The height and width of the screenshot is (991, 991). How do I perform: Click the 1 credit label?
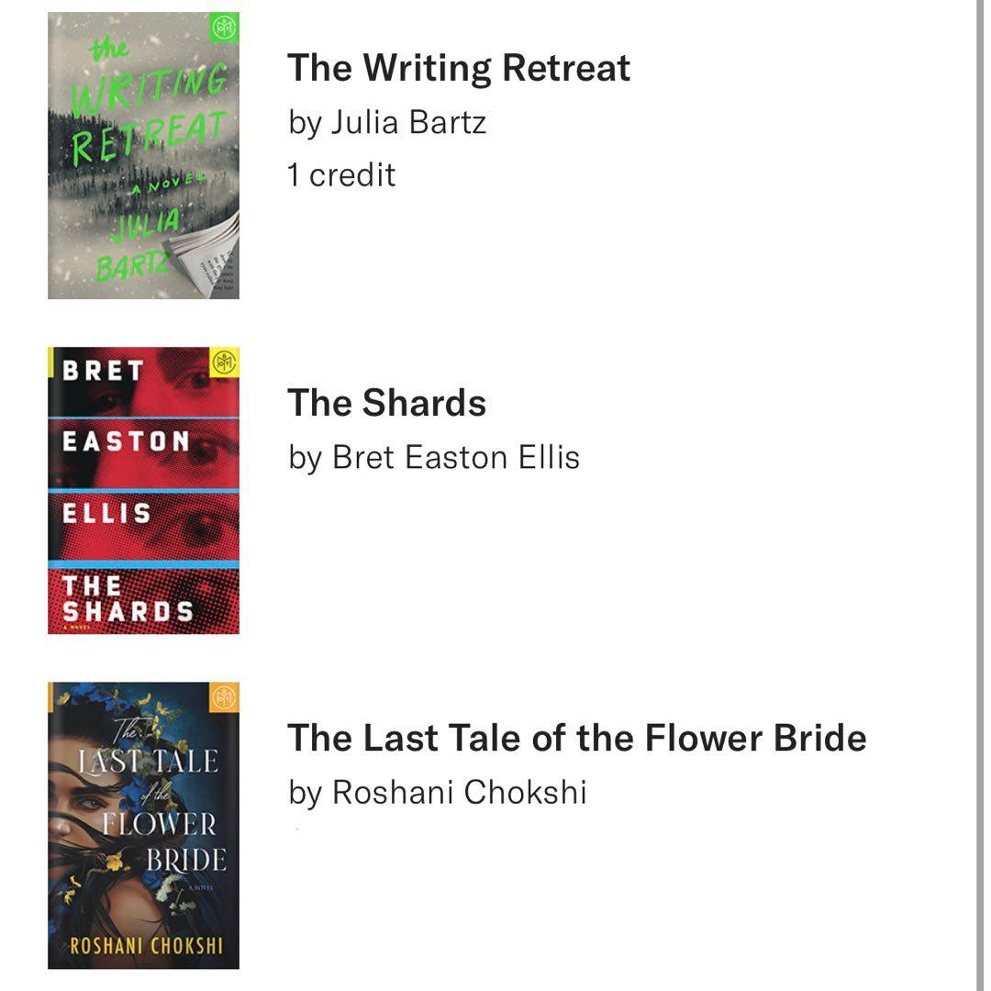[x=340, y=174]
